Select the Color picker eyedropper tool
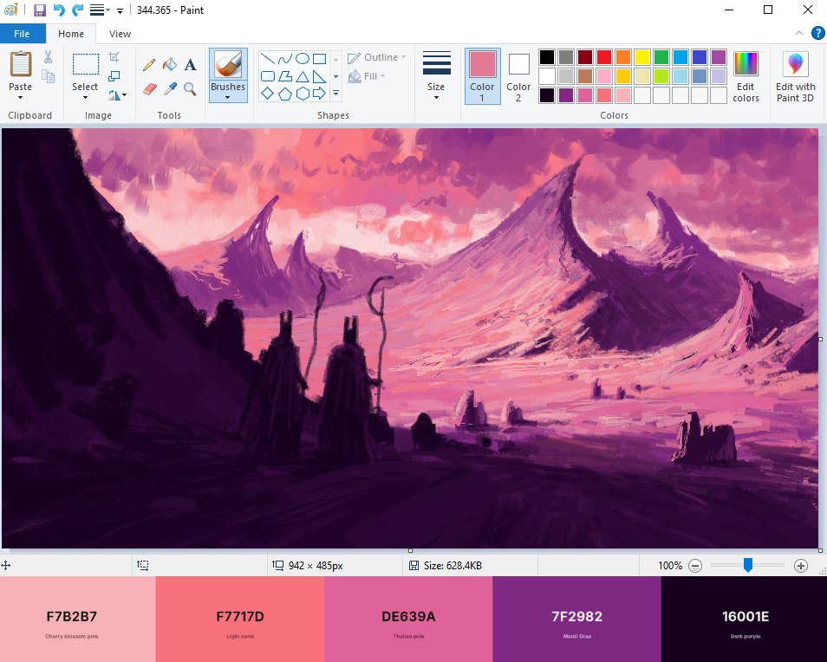Viewport: 827px width, 662px height. click(170, 88)
